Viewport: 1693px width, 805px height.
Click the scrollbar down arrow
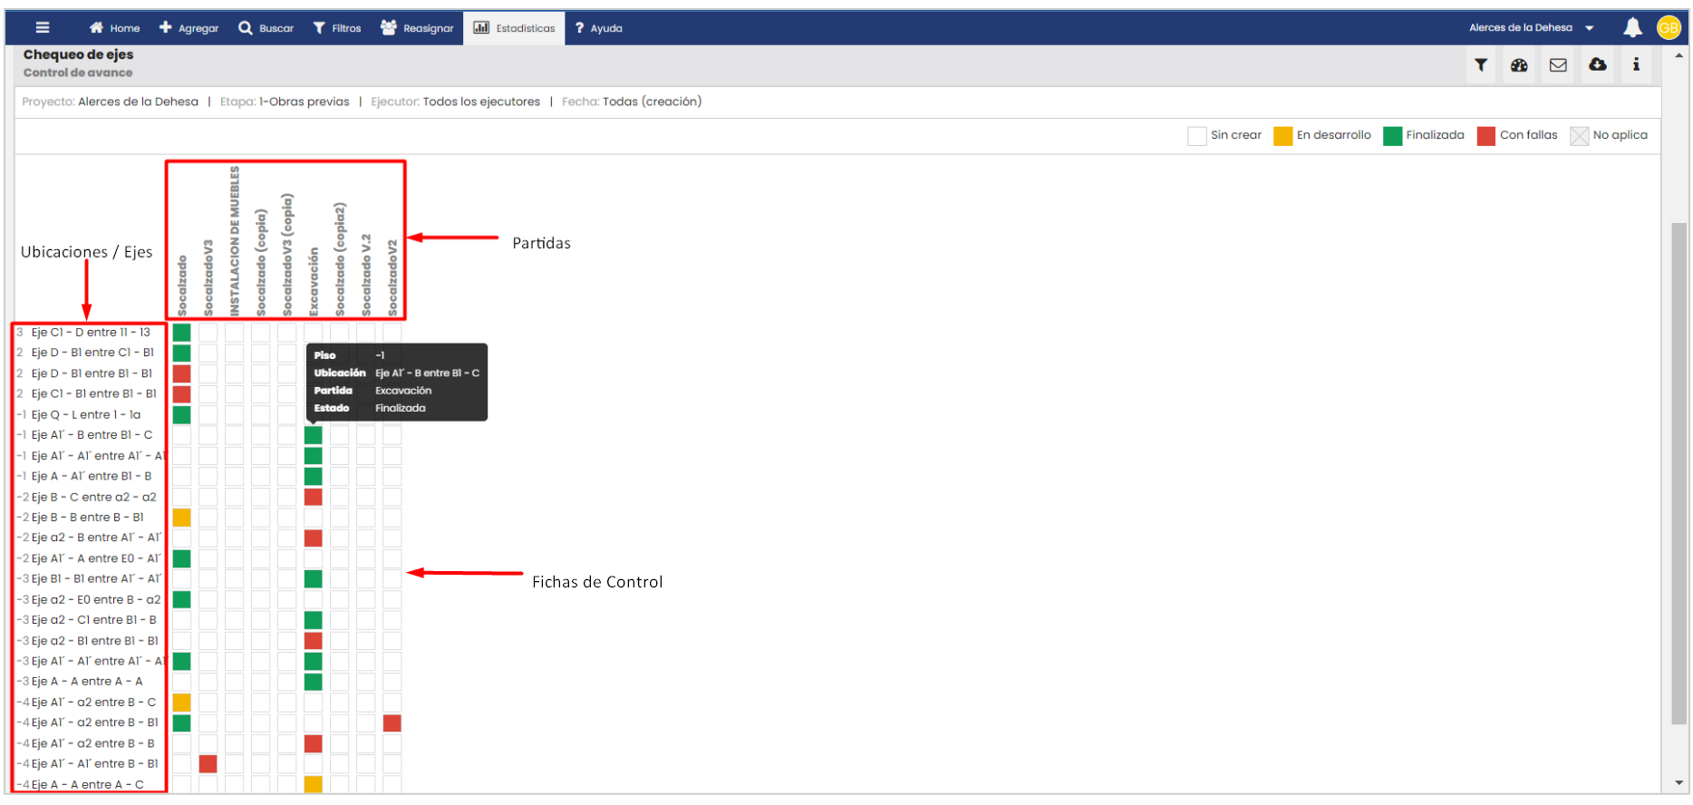[1678, 783]
